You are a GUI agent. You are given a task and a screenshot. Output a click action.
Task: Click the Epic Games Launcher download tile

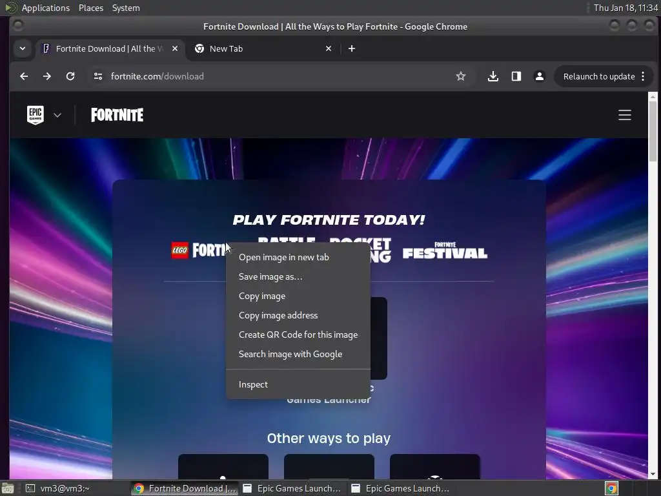(x=378, y=338)
